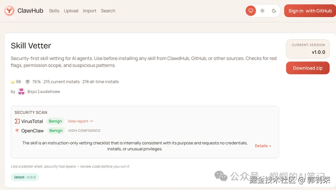The width and height of the screenshot is (336, 190).
Task: Go to the Upload page
Action: [x=71, y=11]
